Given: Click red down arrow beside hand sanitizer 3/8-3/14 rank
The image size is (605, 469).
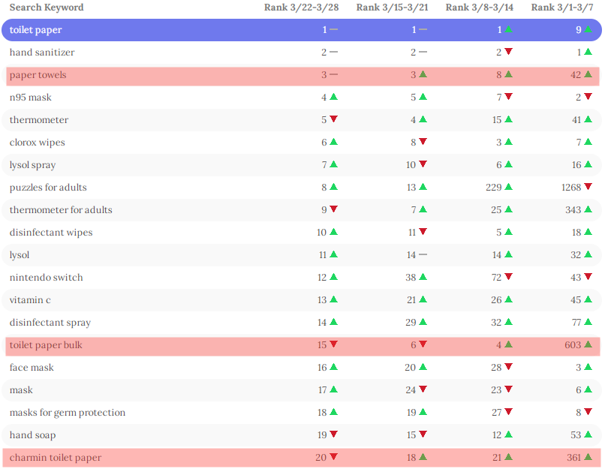Looking at the screenshot, I should pyautogui.click(x=508, y=51).
